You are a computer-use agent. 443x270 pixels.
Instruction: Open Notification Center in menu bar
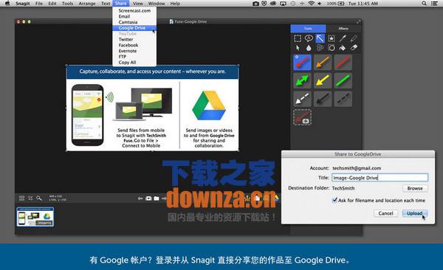point(435,4)
